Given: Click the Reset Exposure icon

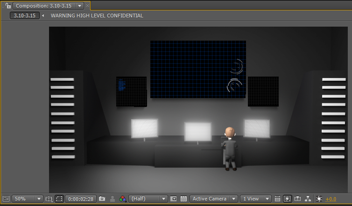Looking at the screenshot, I should (319, 199).
